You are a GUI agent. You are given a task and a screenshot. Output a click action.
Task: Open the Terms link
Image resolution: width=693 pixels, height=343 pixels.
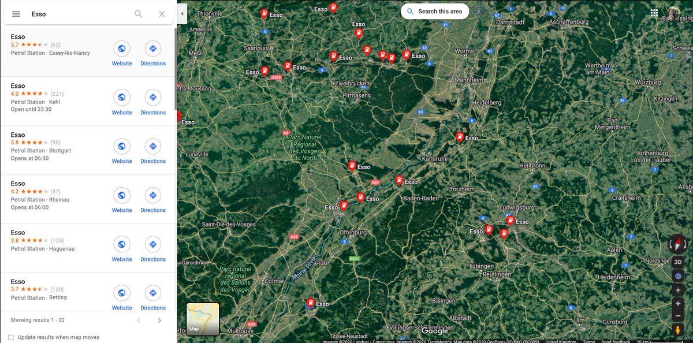click(x=588, y=341)
